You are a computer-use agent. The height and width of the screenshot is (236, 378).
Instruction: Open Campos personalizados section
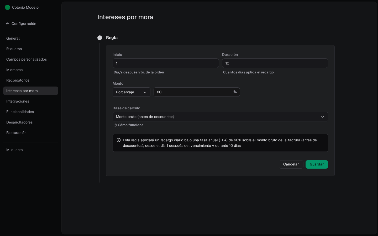[x=31, y=59]
